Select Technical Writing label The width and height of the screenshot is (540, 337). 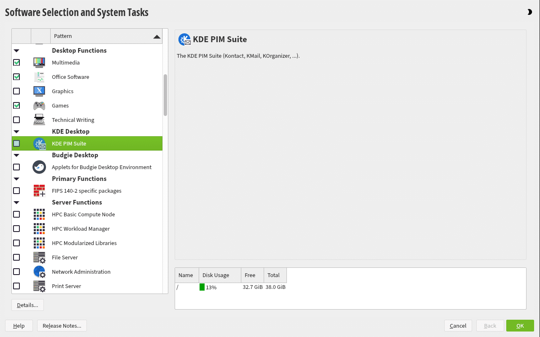73,120
